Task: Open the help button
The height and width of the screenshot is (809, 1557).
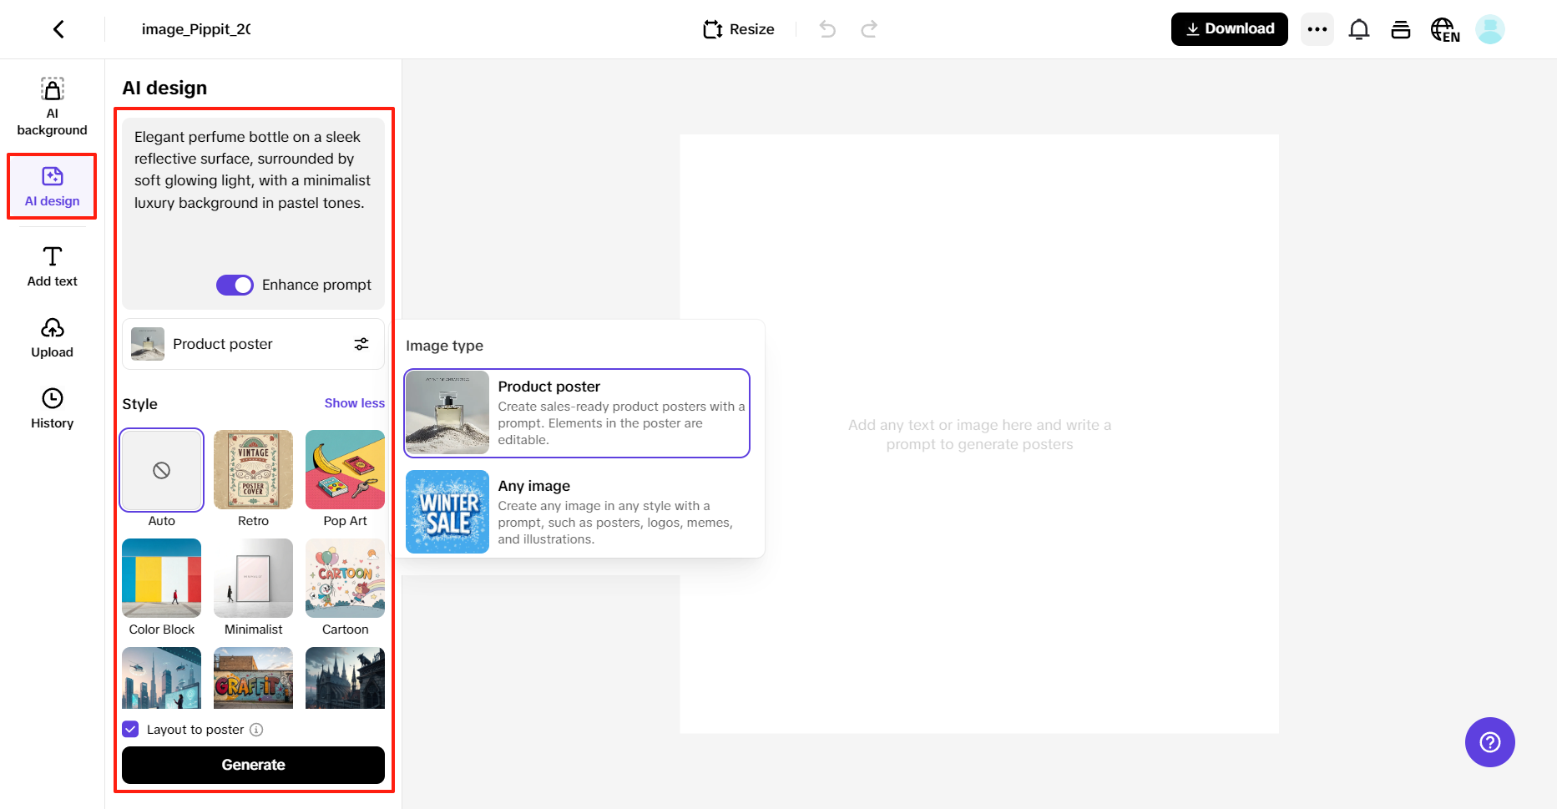Action: 1489,742
